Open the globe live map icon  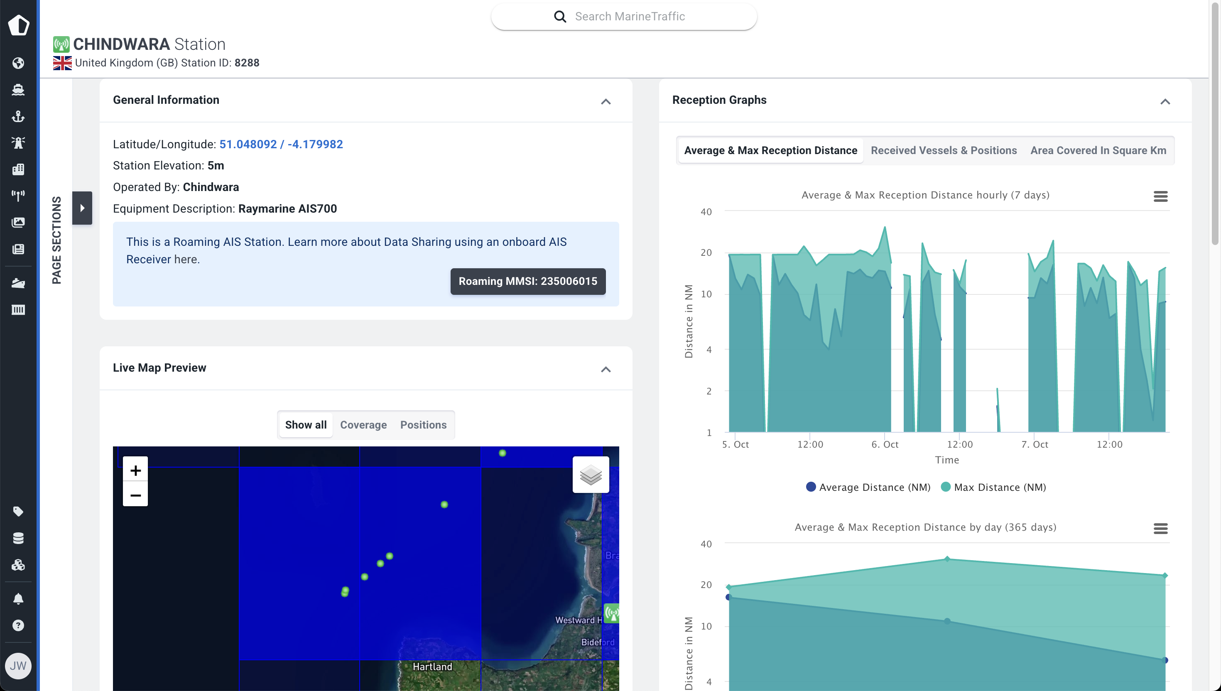coord(18,63)
